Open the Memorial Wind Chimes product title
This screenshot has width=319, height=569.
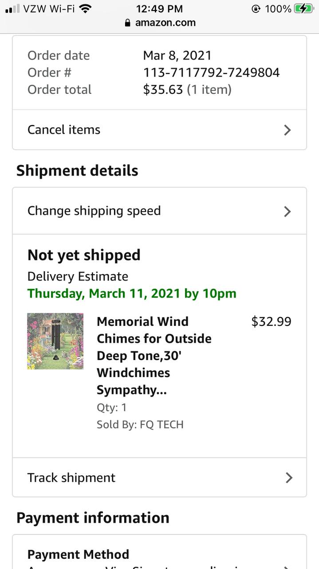click(x=154, y=356)
